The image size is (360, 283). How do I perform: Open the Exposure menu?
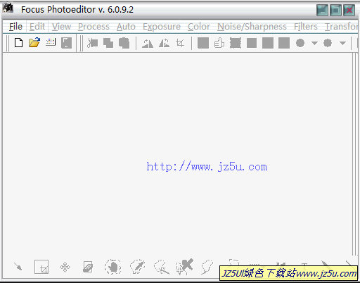162,27
